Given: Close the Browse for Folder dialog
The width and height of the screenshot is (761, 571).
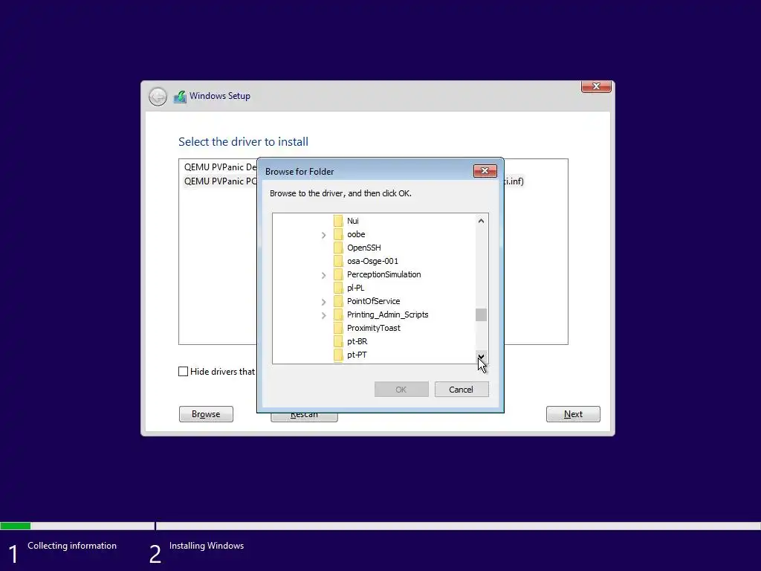Looking at the screenshot, I should (485, 171).
